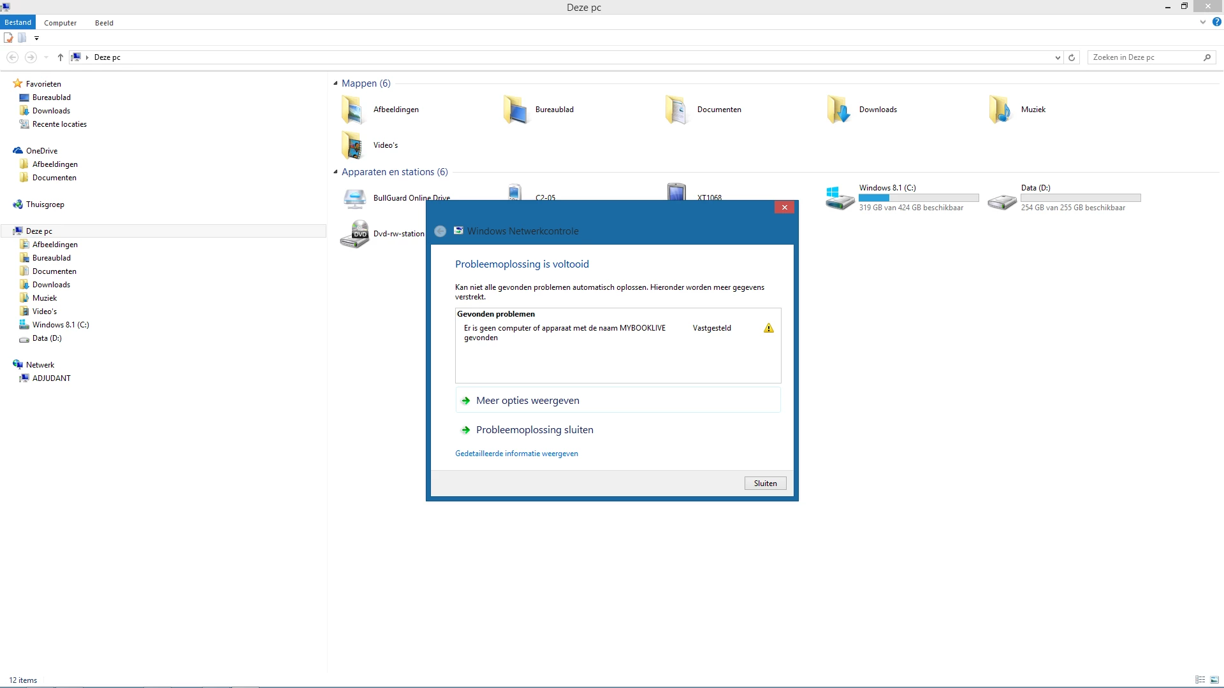Open the help question mark icon
This screenshot has width=1224, height=688.
tap(1216, 22)
